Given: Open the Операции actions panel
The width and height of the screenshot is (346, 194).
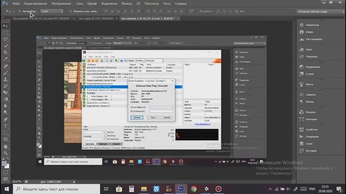Looking at the screenshot, I should [309, 136].
